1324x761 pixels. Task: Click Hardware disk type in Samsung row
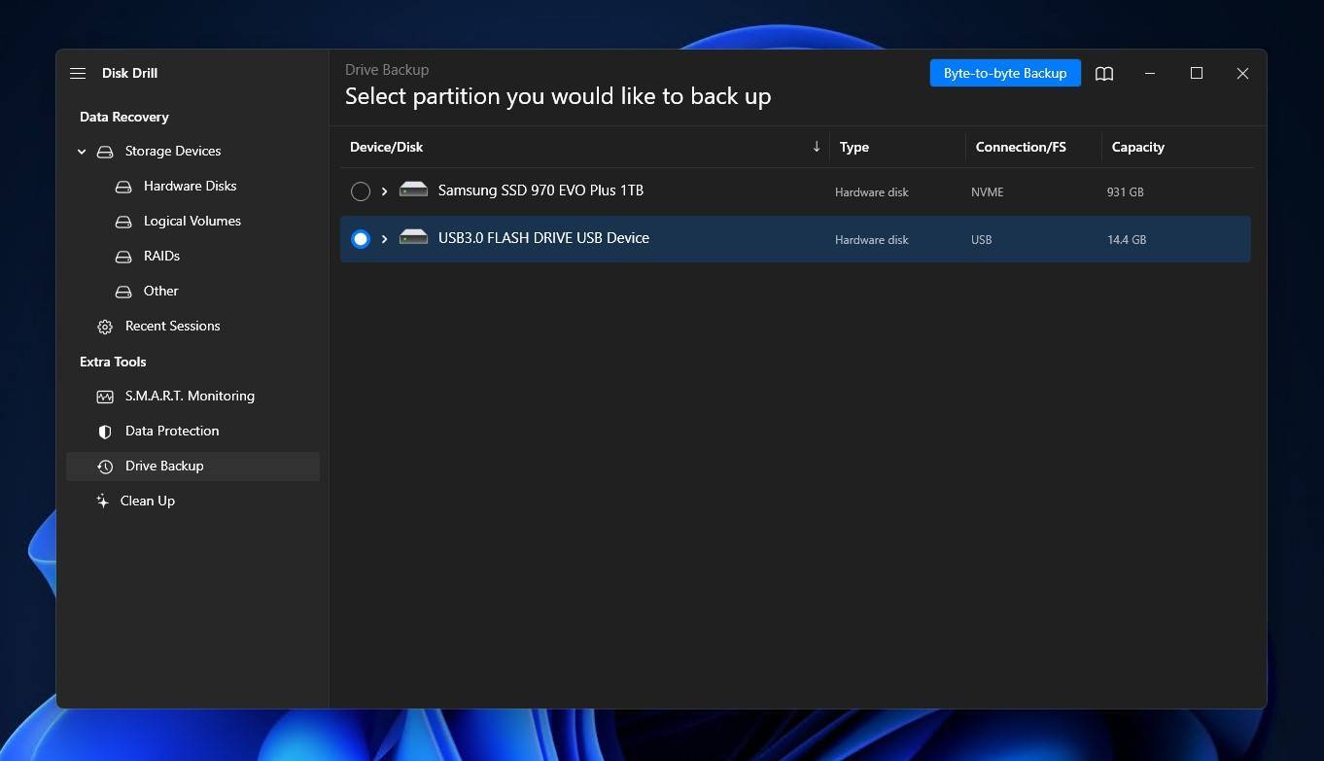point(872,192)
